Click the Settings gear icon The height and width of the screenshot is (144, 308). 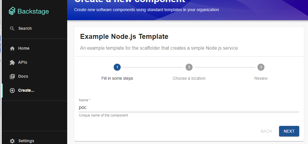[12, 141]
